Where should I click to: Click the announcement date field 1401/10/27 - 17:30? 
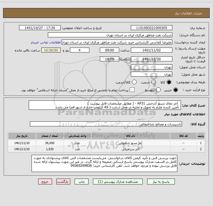[40, 28]
